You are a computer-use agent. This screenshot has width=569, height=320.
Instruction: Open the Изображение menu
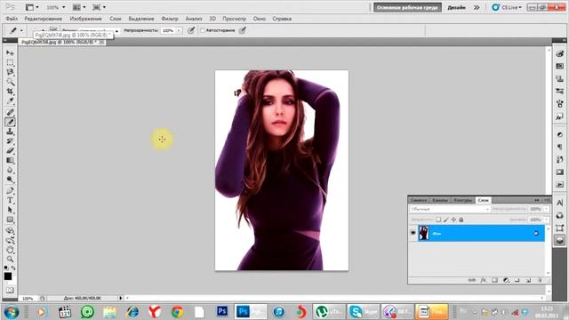(x=85, y=19)
